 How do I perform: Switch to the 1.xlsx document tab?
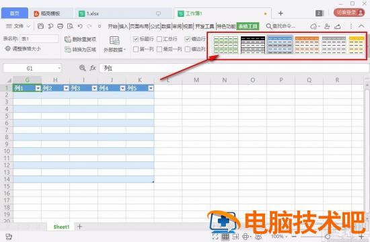click(x=123, y=13)
